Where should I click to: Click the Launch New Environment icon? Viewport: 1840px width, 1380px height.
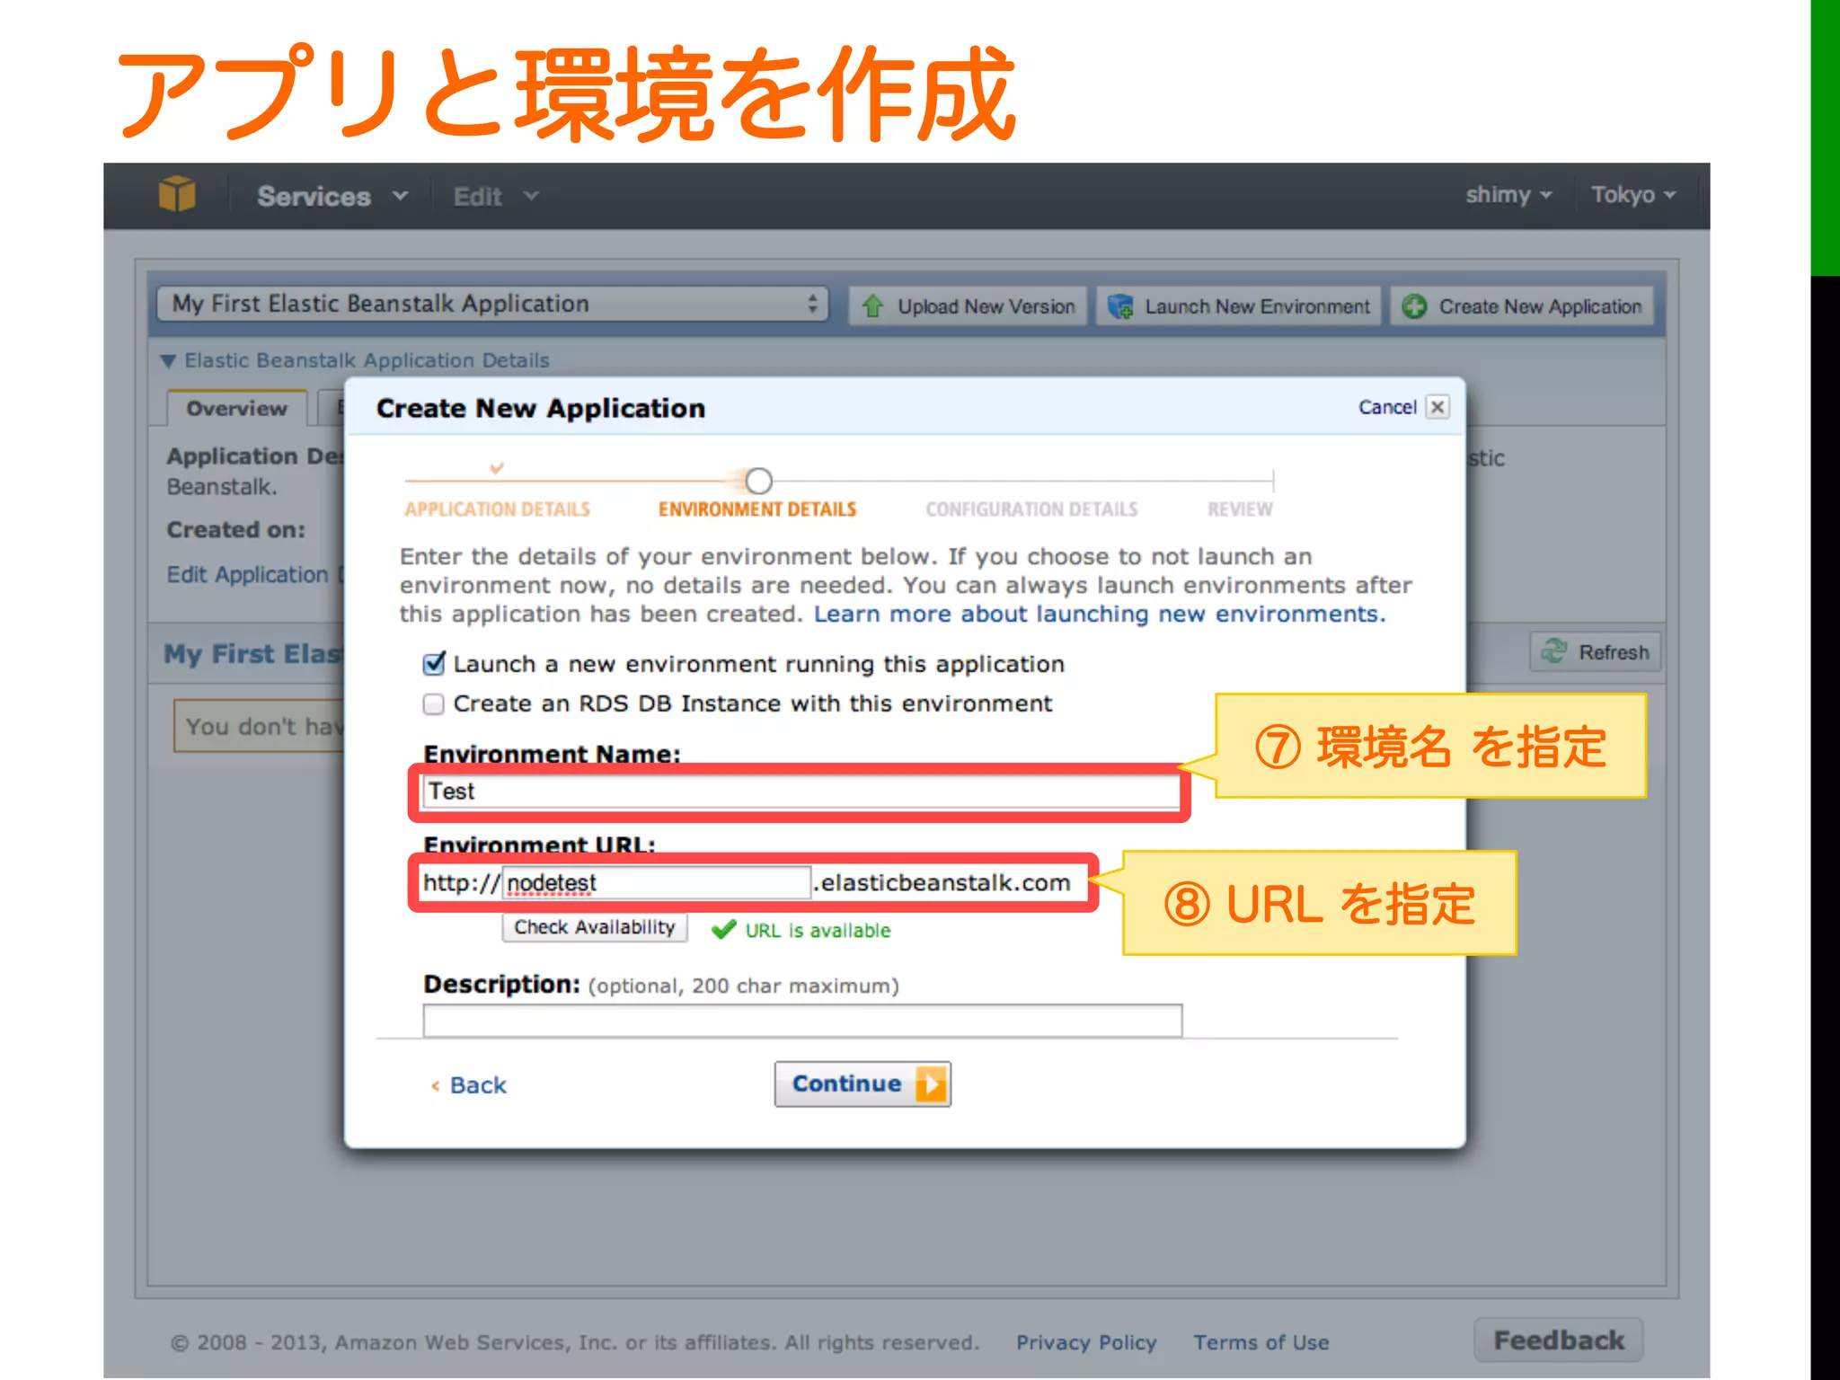coord(1120,306)
